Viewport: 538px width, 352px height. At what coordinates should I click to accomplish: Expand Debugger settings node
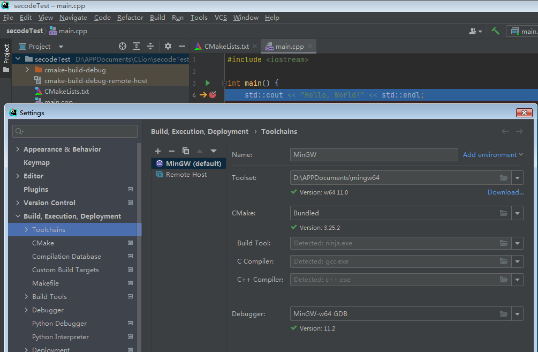coord(26,310)
